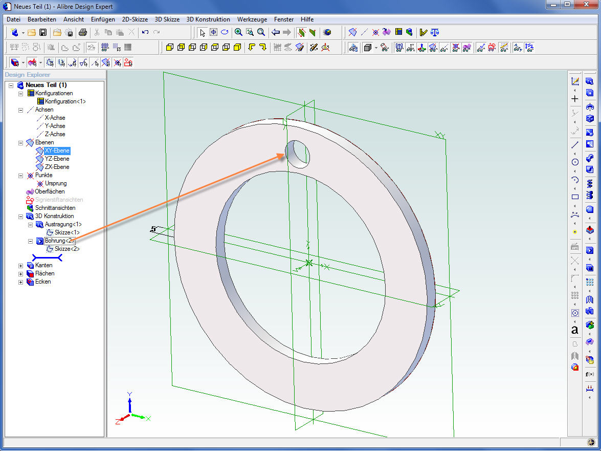Click the status bar icon at bottom right

point(591,443)
